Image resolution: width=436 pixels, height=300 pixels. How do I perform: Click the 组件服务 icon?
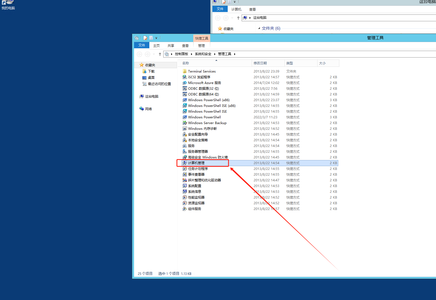coord(185,209)
